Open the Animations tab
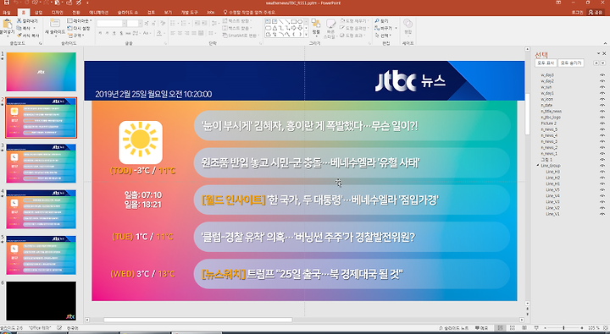This screenshot has height=334, width=610. (x=98, y=13)
